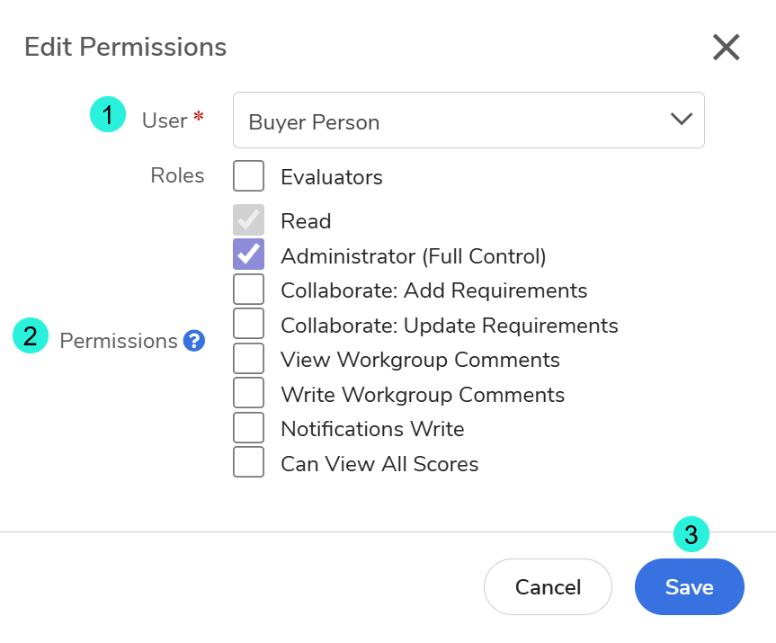This screenshot has height=643, width=776.
Task: Click the Roles field label
Action: click(177, 175)
